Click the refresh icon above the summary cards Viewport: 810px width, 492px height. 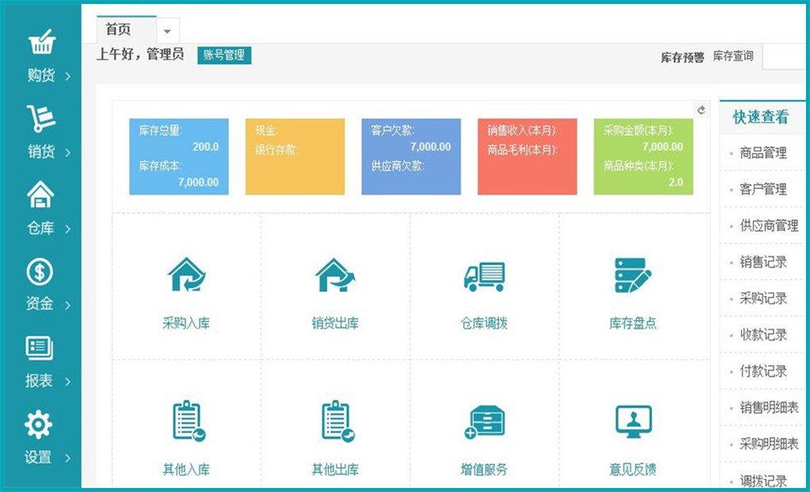[701, 110]
